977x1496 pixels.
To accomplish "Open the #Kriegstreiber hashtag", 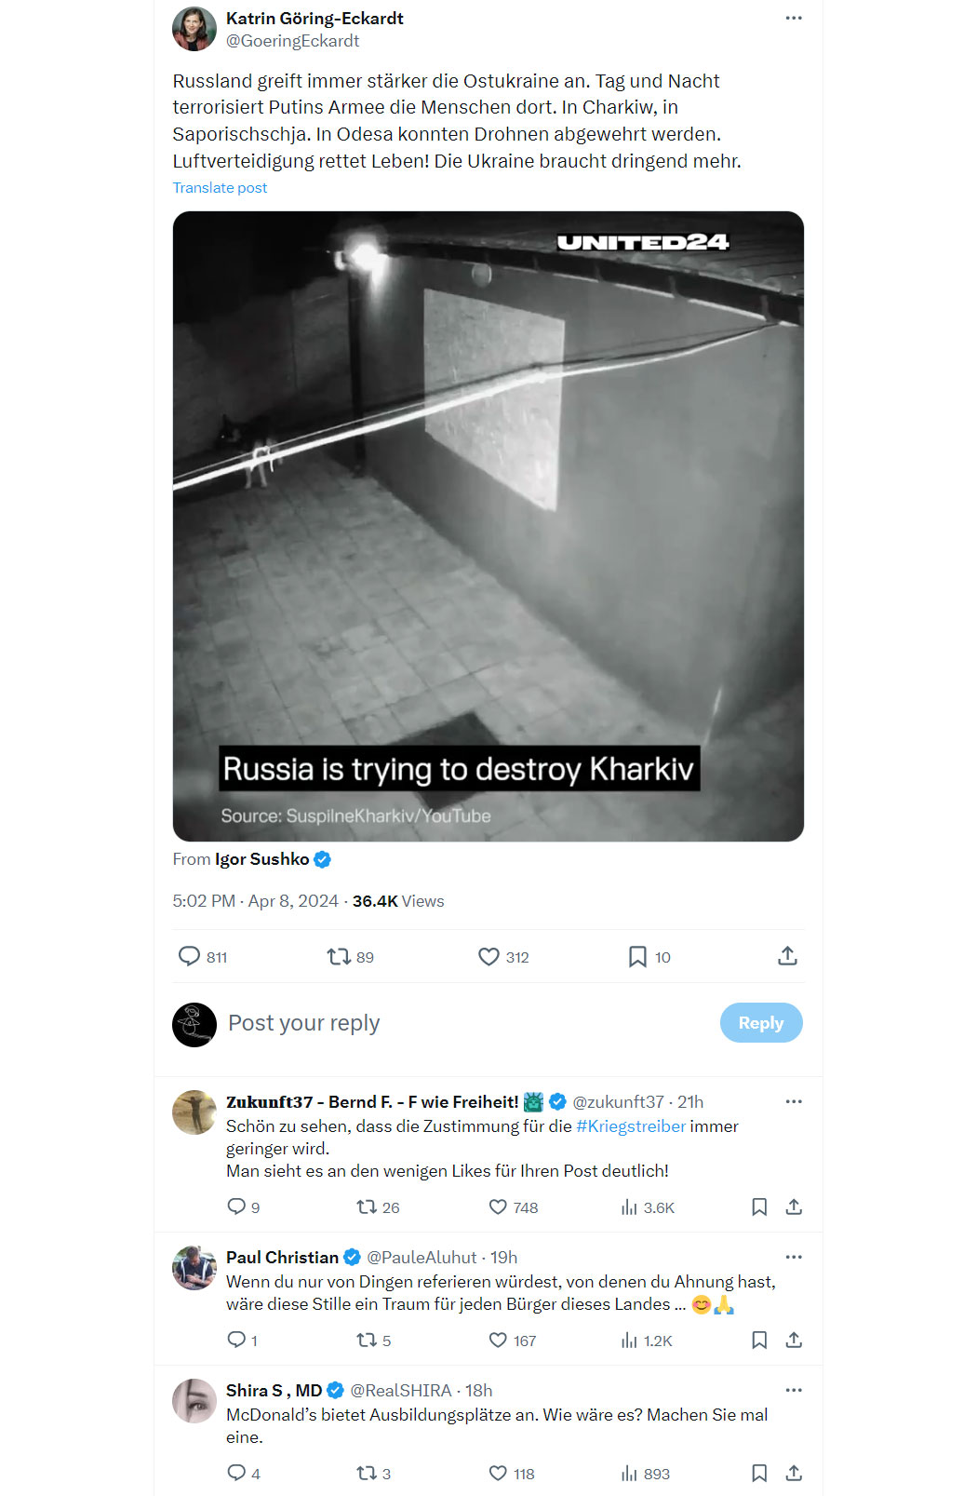I will click(x=631, y=1126).
